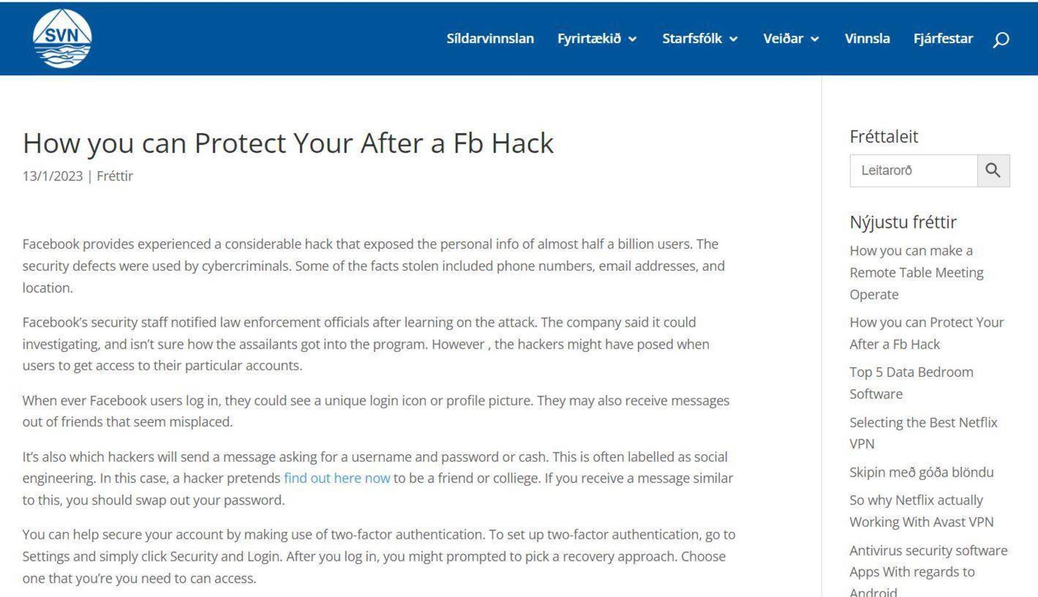Open the Síldarvinnslan menu item
This screenshot has height=597, width=1038.
pos(490,39)
